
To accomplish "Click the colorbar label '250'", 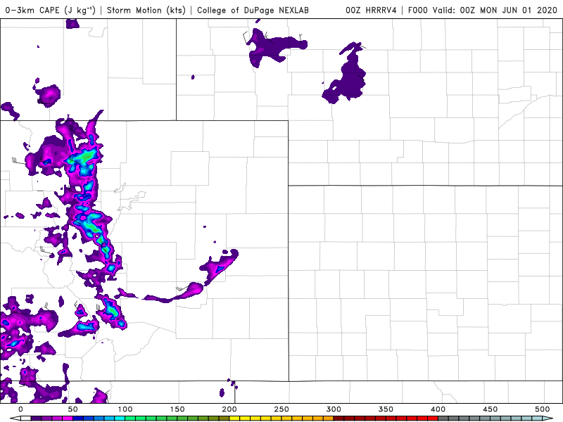I will [281, 409].
